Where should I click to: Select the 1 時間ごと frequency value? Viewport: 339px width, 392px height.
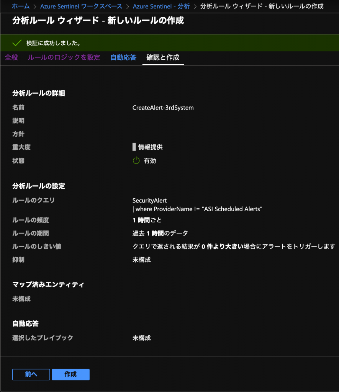(147, 220)
